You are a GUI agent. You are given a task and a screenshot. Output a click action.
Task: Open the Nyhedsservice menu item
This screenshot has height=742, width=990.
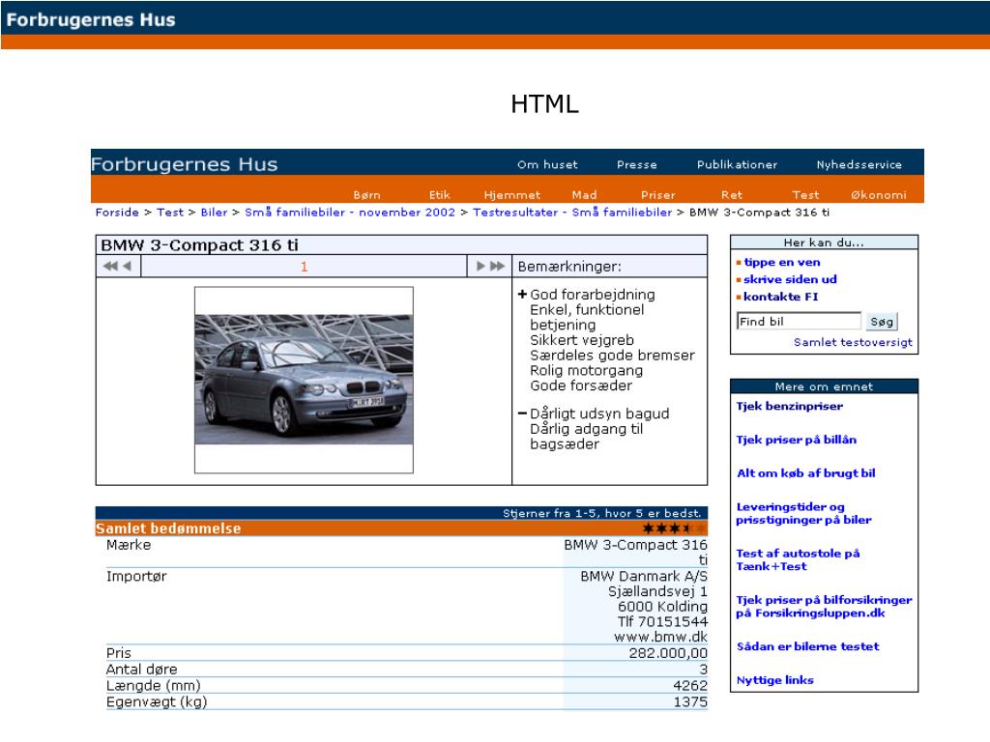(859, 164)
